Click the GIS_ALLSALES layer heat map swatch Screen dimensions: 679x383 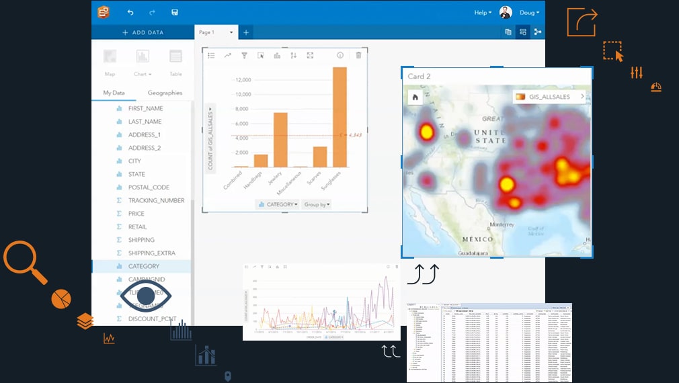pyautogui.click(x=520, y=97)
